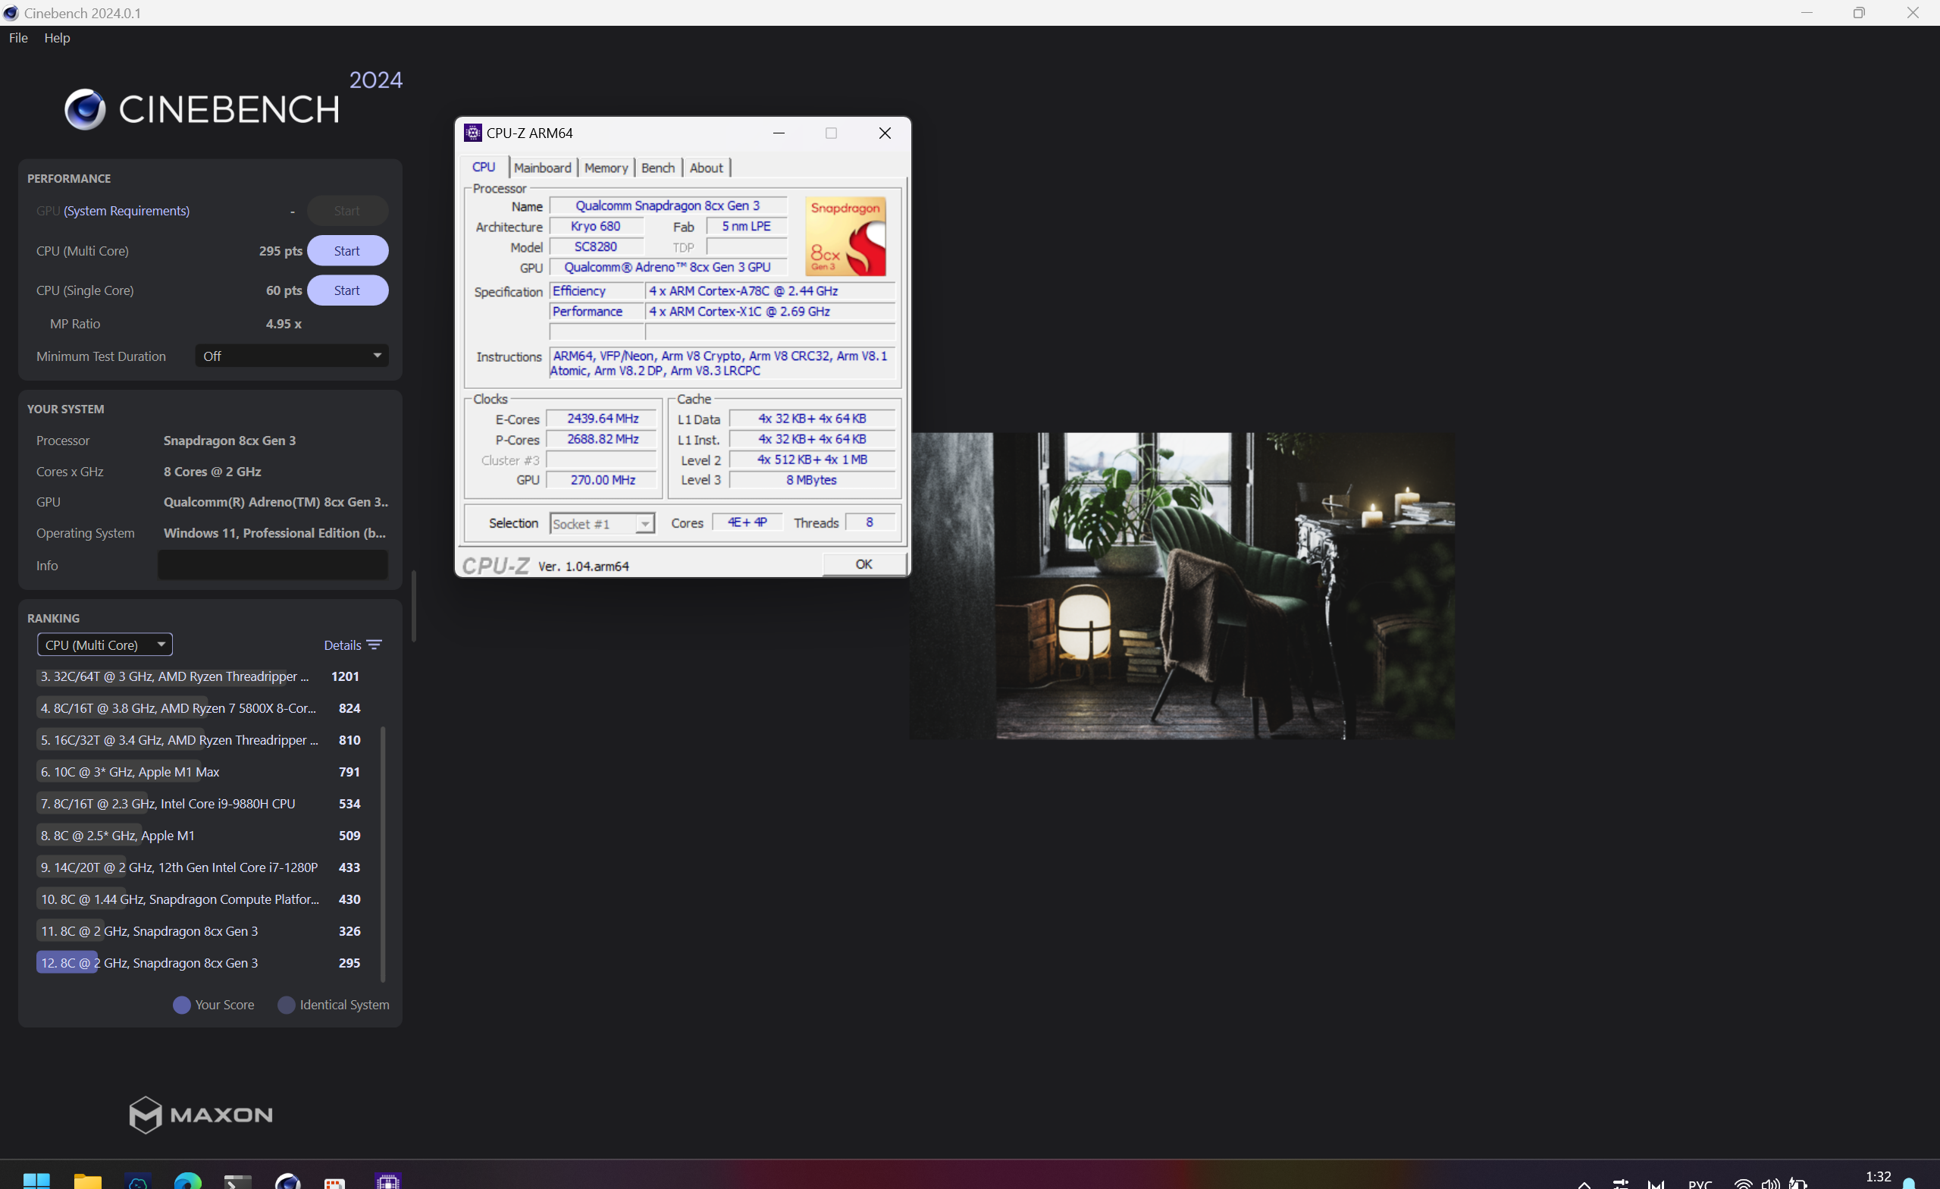This screenshot has height=1189, width=1940.
Task: Open Microsoft Edge from the taskbar
Action: coord(187,1181)
